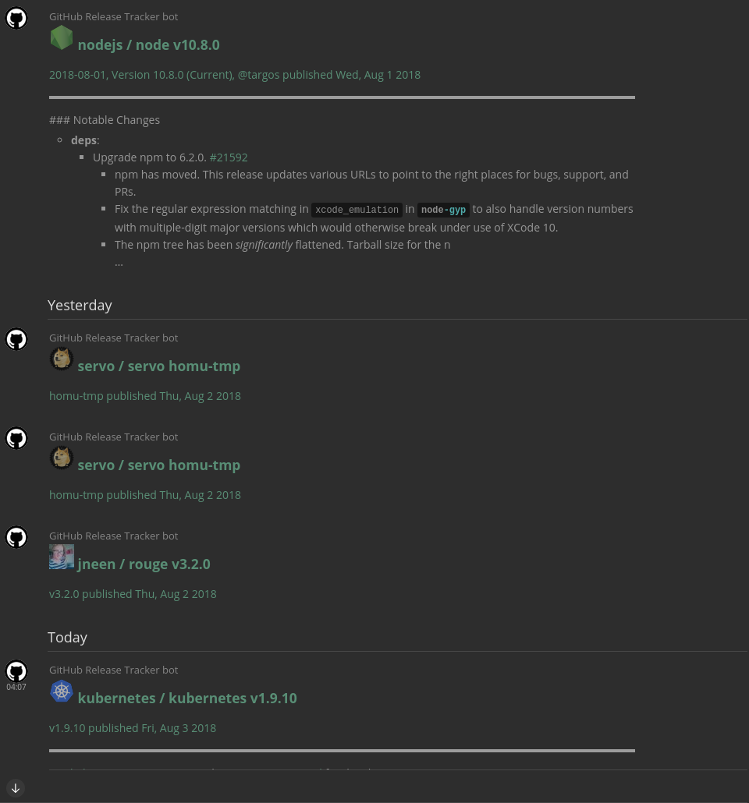This screenshot has width=749, height=803.
Task: Click the second servo doge avatar icon
Action: [62, 458]
